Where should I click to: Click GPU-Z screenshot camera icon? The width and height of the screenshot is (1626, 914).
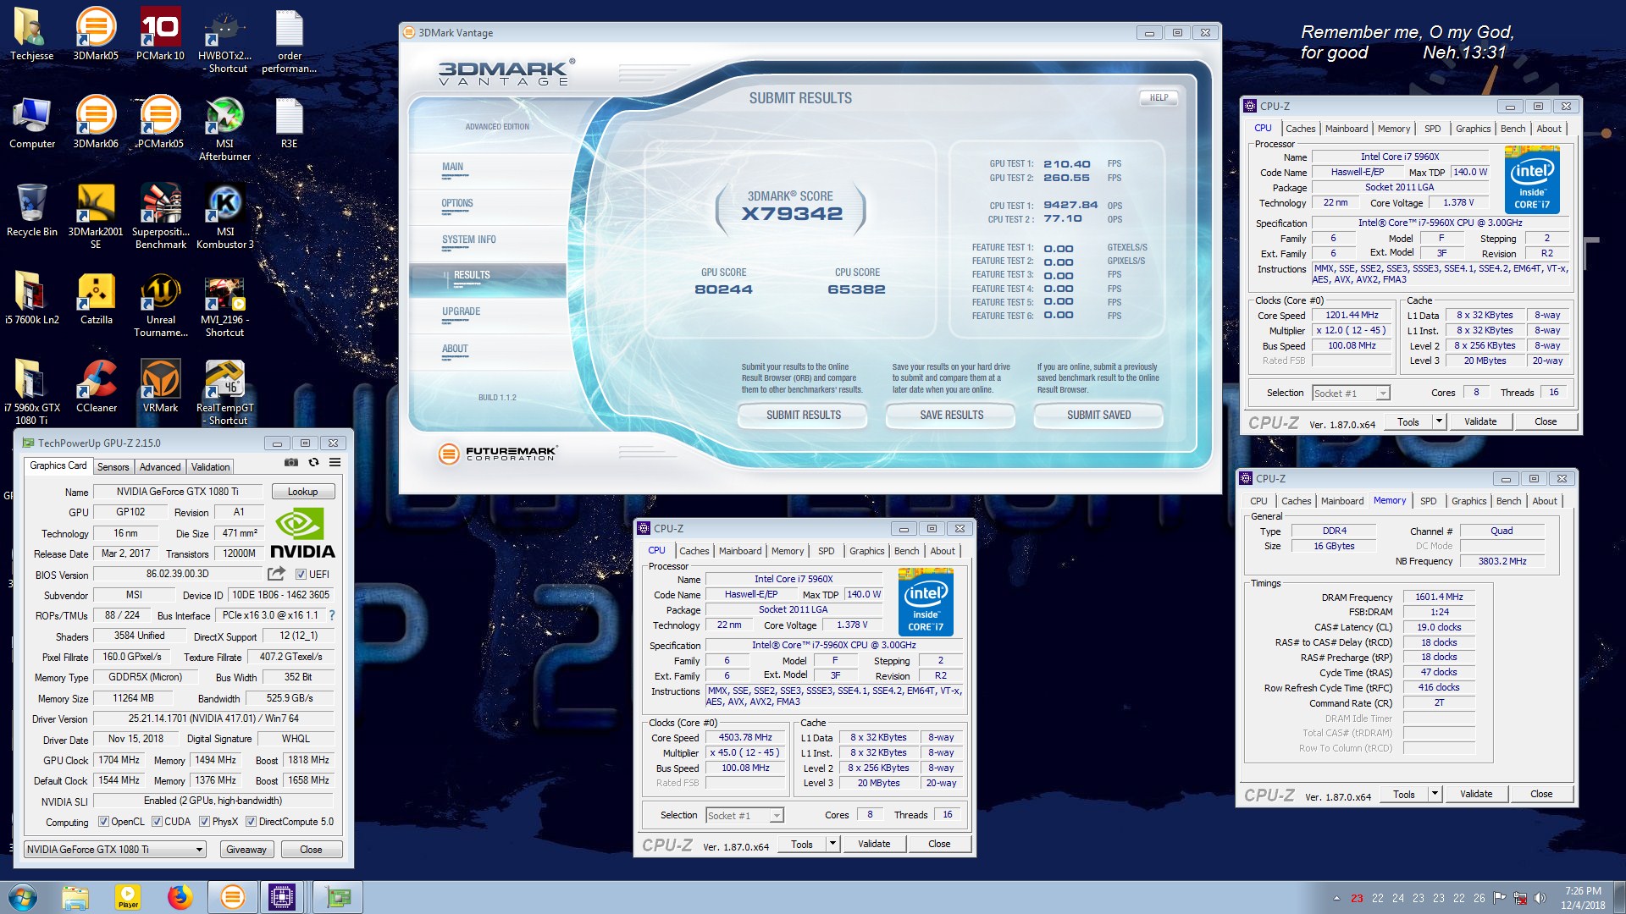[290, 463]
